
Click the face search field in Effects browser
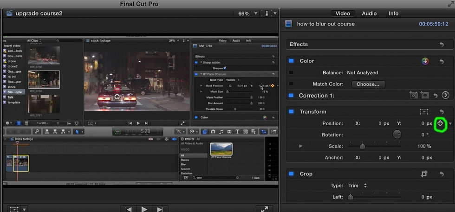point(216,178)
